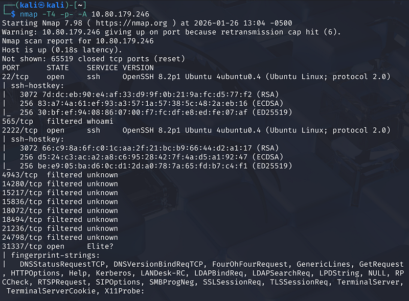Click the ED25519 hostkey under port 2222
409x301 pixels.
[x=153, y=166]
